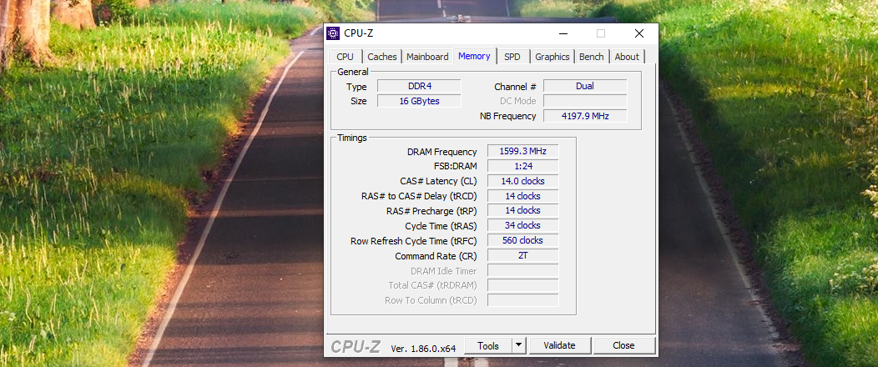
Task: Click the Tools button
Action: pos(488,346)
